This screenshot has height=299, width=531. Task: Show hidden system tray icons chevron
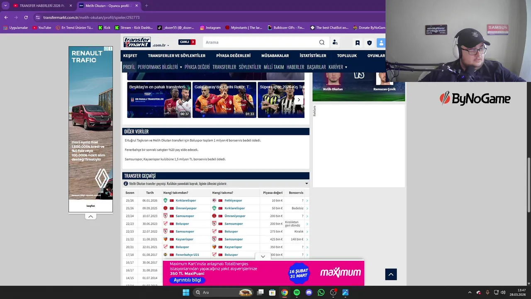(x=470, y=292)
